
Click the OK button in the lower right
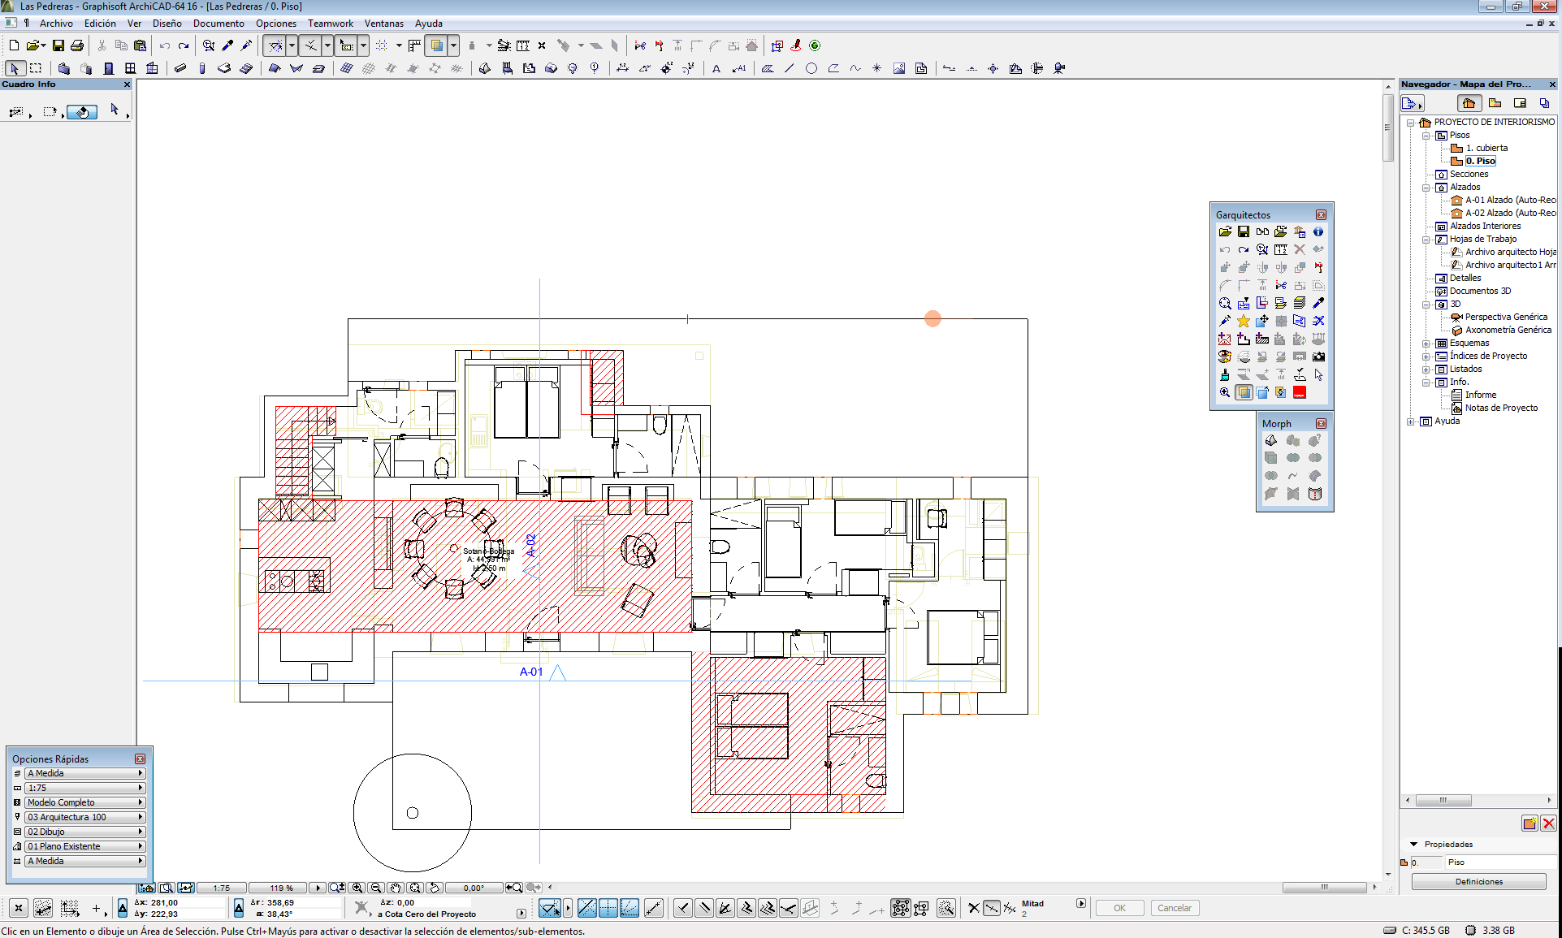pyautogui.click(x=1119, y=907)
